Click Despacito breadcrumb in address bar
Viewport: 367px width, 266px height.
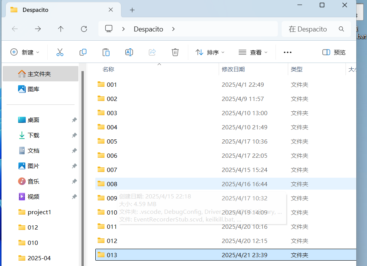point(148,29)
